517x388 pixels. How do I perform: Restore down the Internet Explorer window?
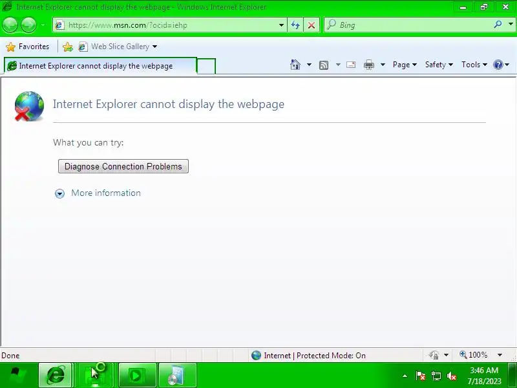[483, 7]
